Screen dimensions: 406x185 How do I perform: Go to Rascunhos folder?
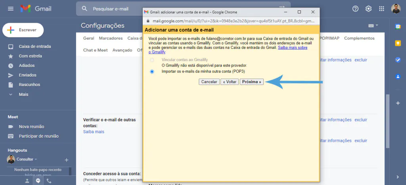pyautogui.click(x=29, y=85)
